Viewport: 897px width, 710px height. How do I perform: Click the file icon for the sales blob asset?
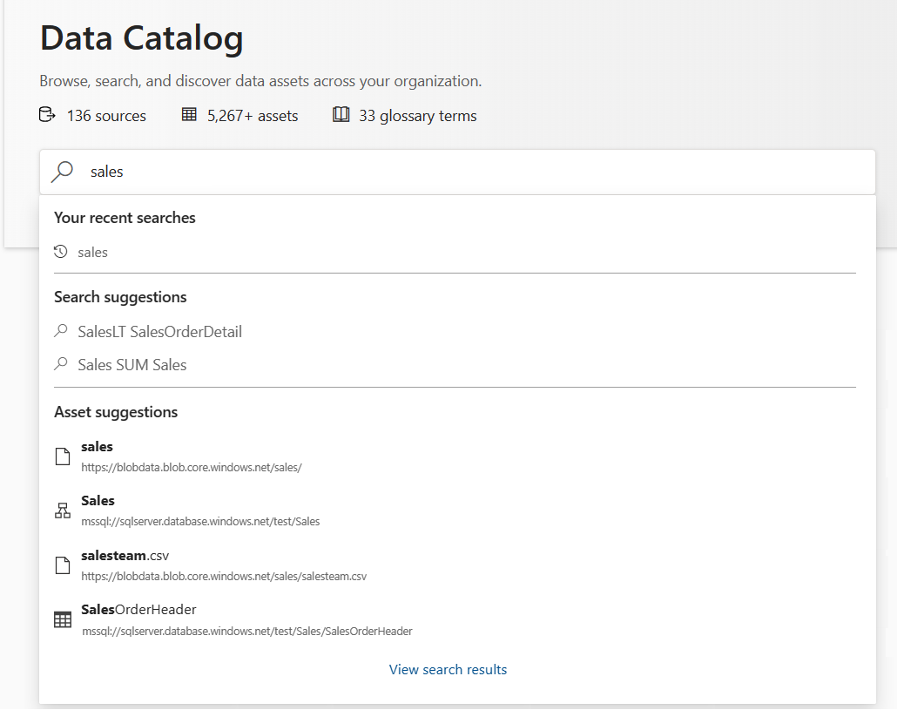pos(62,456)
